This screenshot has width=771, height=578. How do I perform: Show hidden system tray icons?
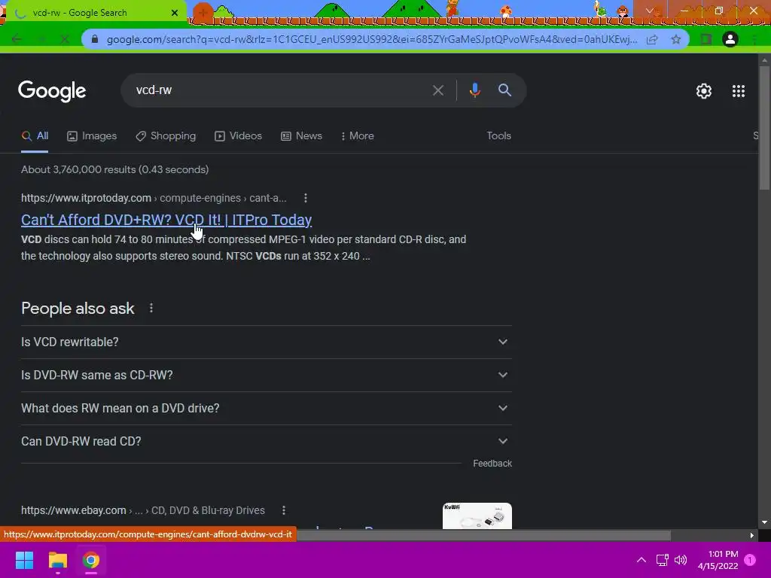(x=641, y=560)
